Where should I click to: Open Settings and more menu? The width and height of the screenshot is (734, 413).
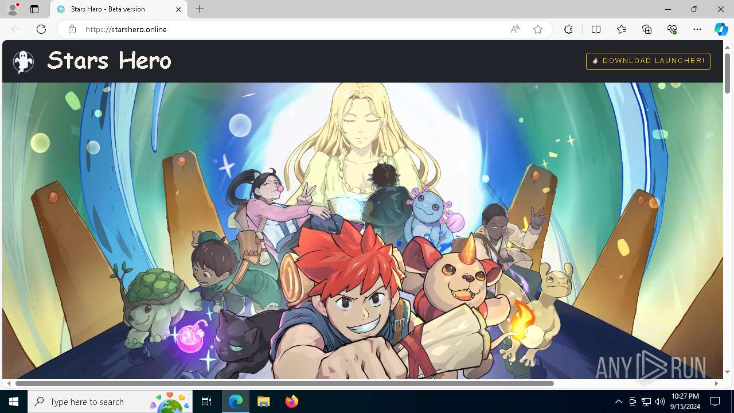[697, 29]
